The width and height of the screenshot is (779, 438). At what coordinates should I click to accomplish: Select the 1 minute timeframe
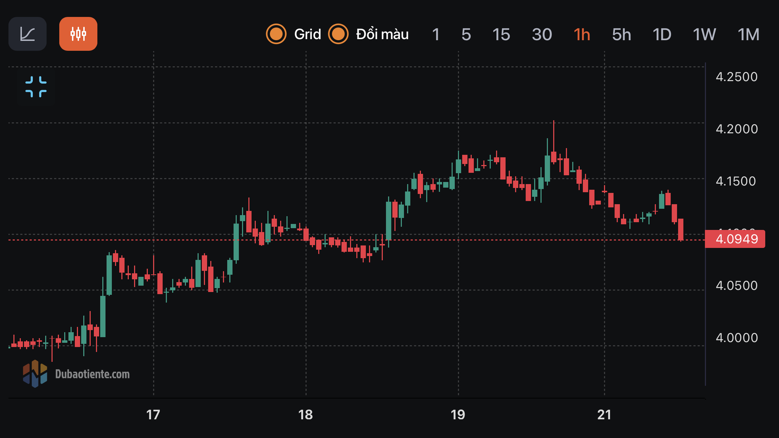point(436,35)
